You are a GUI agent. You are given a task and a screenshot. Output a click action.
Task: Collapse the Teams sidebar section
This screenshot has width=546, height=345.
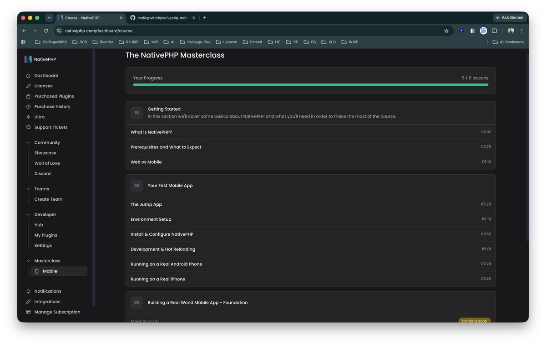28,189
